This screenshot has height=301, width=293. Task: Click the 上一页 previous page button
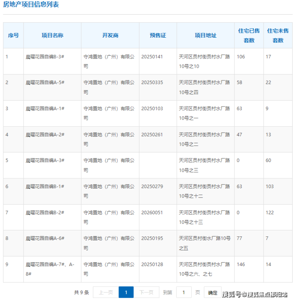106,292
